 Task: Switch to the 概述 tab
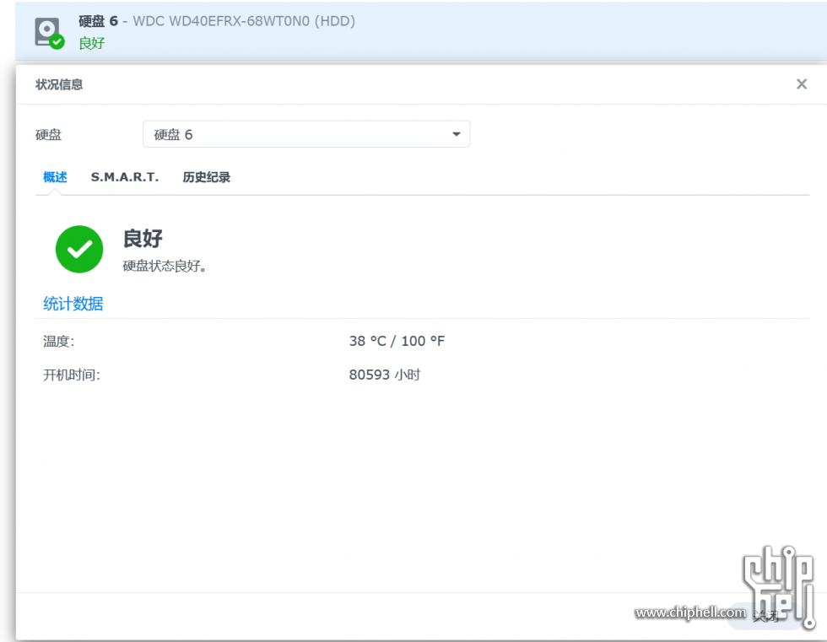pos(55,177)
